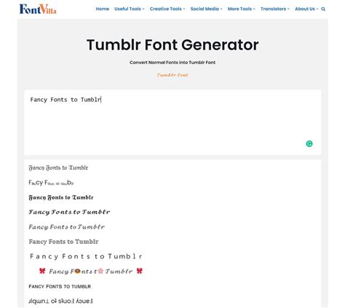This screenshot has width=345, height=308.
Task: Click inside the Fancy Fonts text input
Action: pyautogui.click(x=172, y=122)
